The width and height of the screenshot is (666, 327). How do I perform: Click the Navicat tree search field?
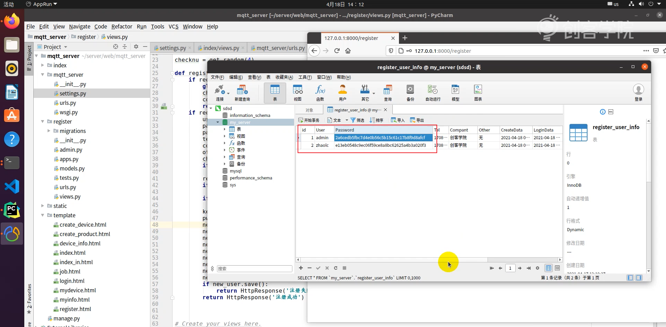255,269
